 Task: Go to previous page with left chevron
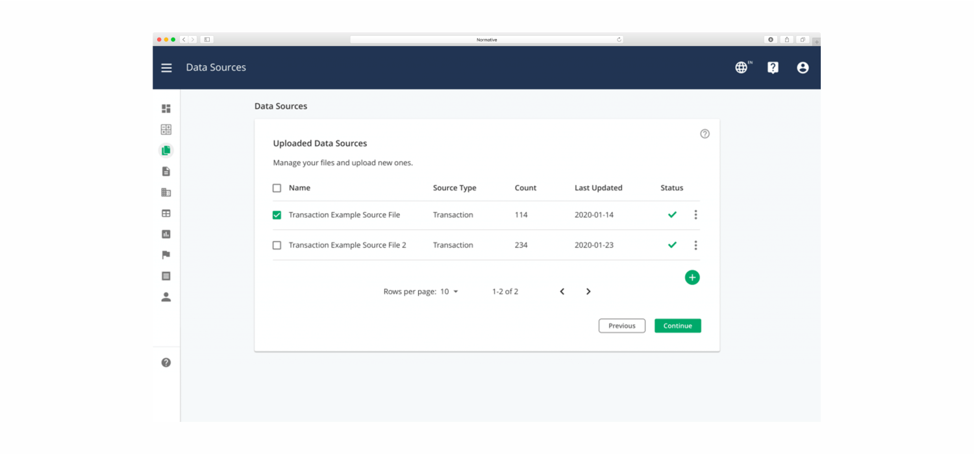point(562,291)
